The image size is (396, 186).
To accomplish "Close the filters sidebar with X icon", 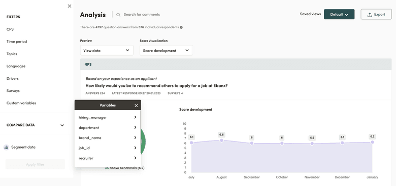I will pyautogui.click(x=70, y=6).
